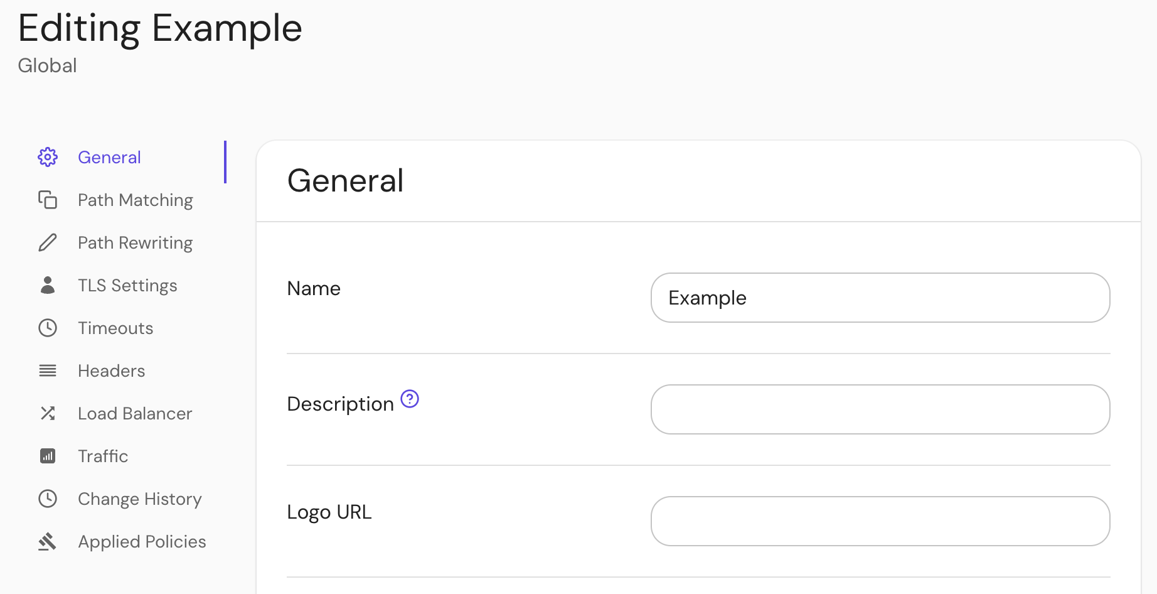
Task: Click into the Name input field
Action: (x=880, y=298)
